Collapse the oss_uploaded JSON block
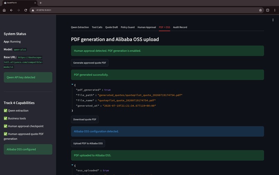Screen dimensions: 279x175 [x=72, y=165]
